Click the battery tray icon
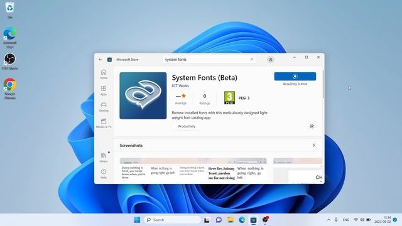Viewport: 402px width, 226px height. tap(369, 220)
